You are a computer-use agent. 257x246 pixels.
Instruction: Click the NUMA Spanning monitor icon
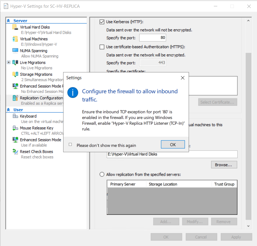point(15,51)
